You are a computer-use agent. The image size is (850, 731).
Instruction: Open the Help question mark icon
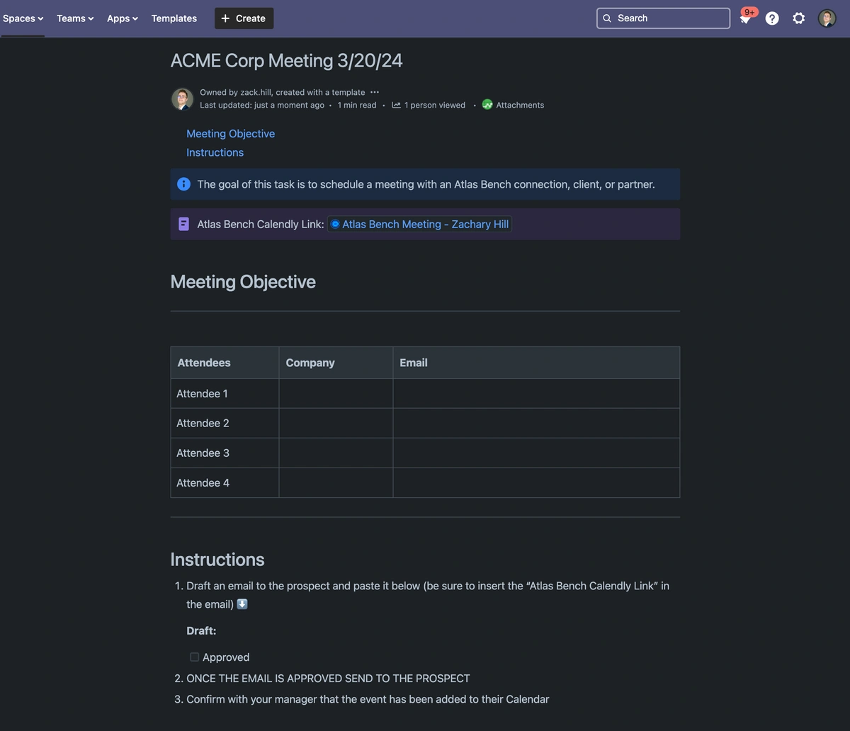[772, 18]
